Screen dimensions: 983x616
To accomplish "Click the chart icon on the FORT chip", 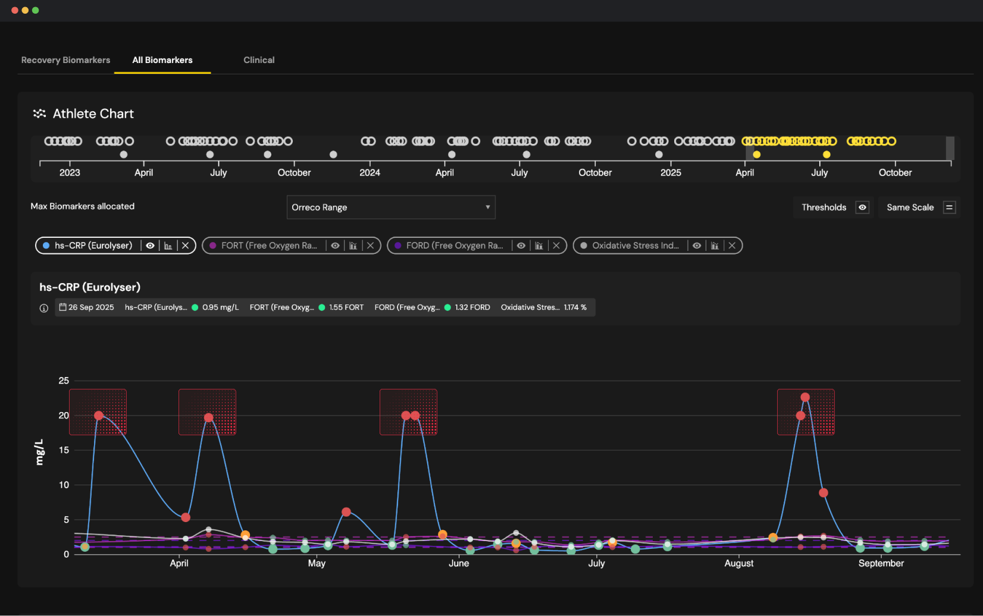I will 353,245.
